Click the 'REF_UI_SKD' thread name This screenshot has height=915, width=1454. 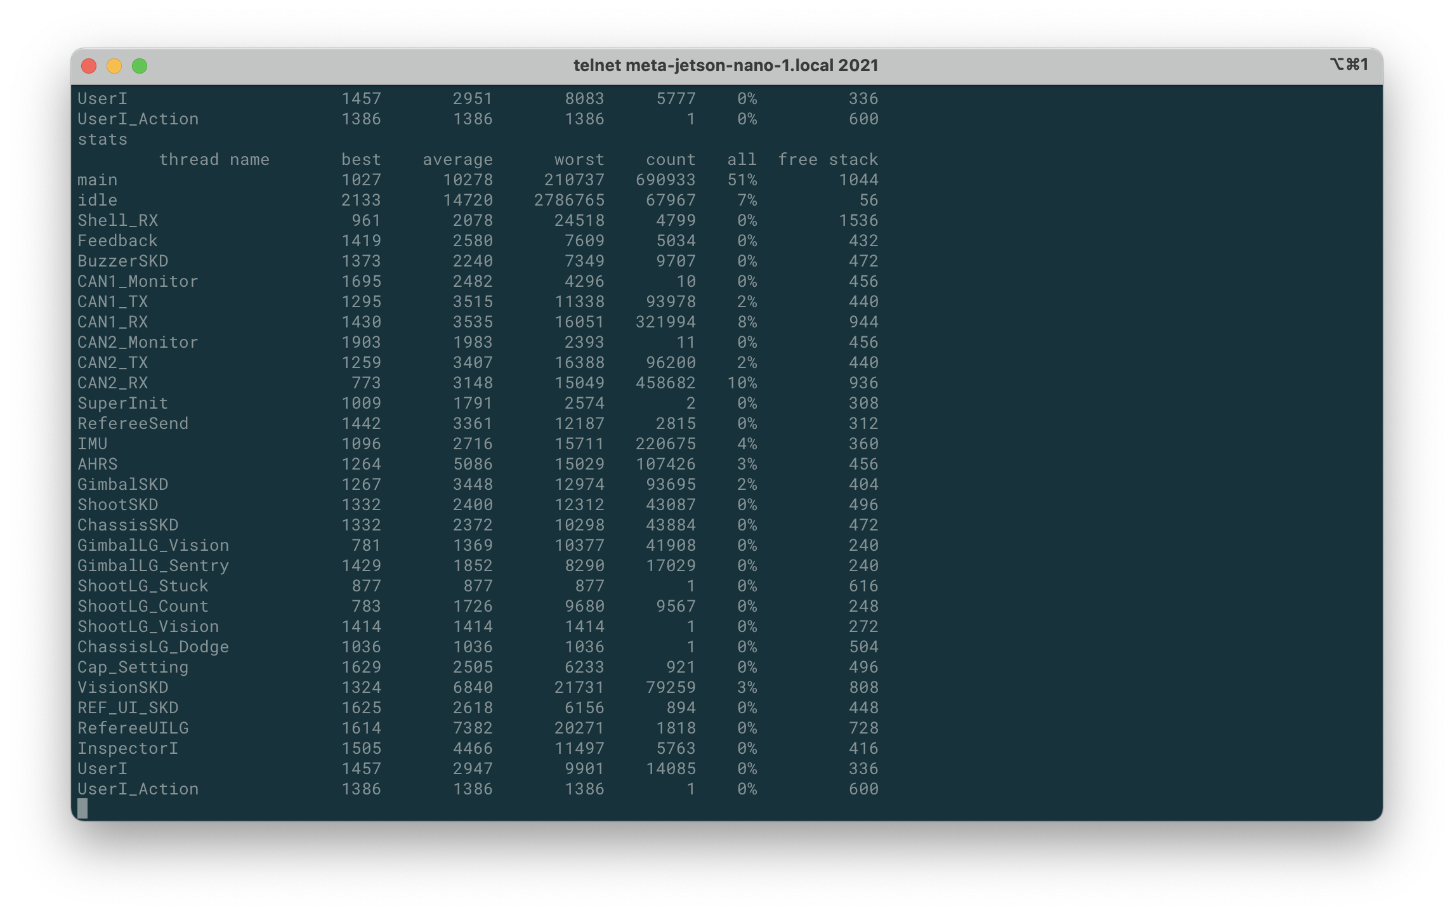point(128,708)
